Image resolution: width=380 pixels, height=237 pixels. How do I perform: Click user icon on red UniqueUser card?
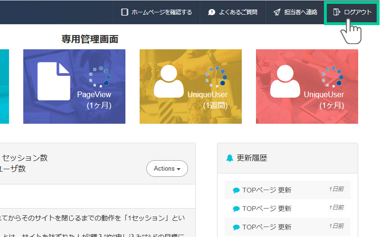pos(285,81)
